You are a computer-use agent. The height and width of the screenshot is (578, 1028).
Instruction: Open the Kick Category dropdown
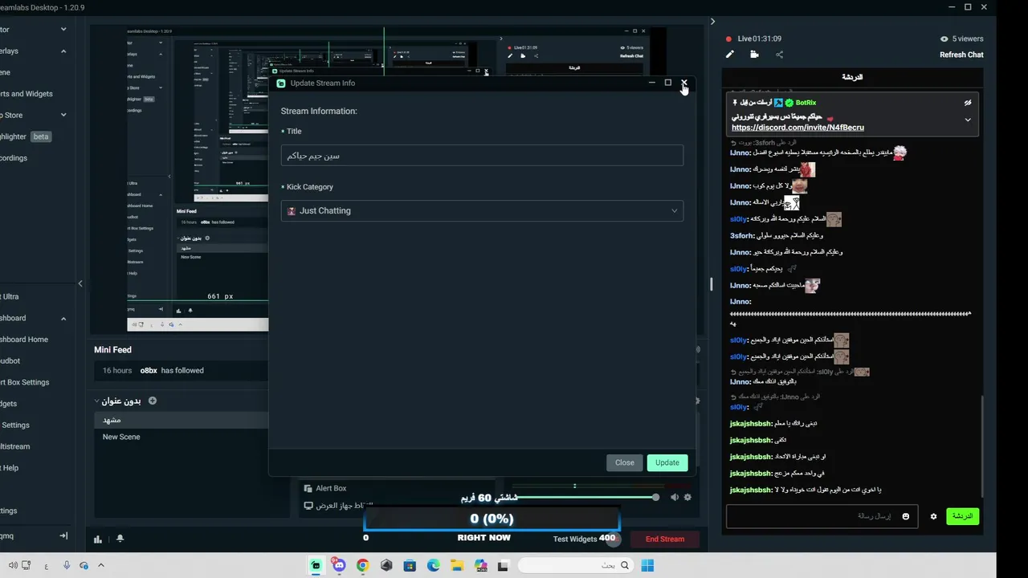[482, 210]
